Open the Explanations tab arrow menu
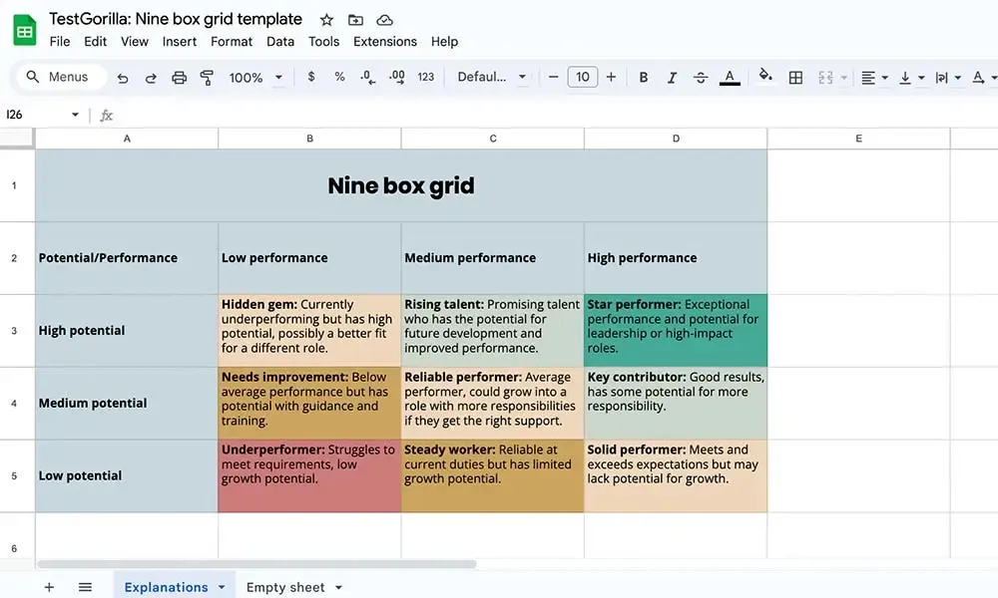 (222, 587)
